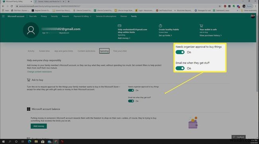Toggle Email me when they get stuff switch
Image resolution: width=259 pixels, height=144 pixels.
point(131,101)
